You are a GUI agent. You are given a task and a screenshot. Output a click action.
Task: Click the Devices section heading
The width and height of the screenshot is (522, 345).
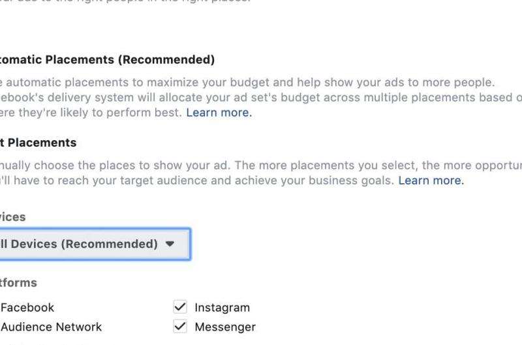pos(13,217)
